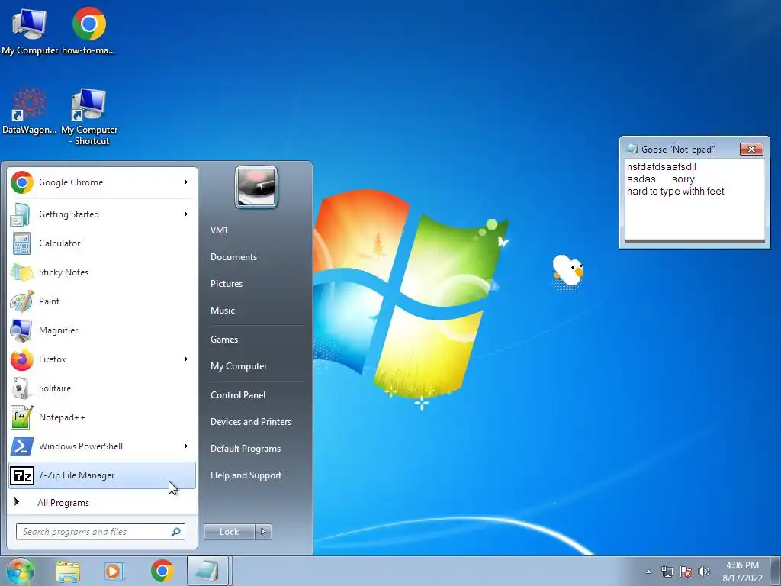Expand Firefox jump list arrow
Image resolution: width=781 pixels, height=586 pixels.
[186, 359]
